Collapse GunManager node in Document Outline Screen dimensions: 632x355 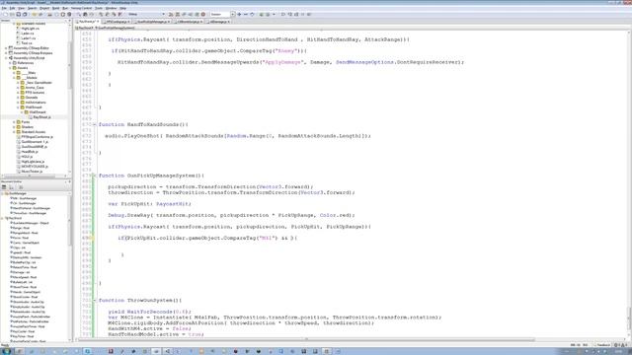(x=3, y=193)
